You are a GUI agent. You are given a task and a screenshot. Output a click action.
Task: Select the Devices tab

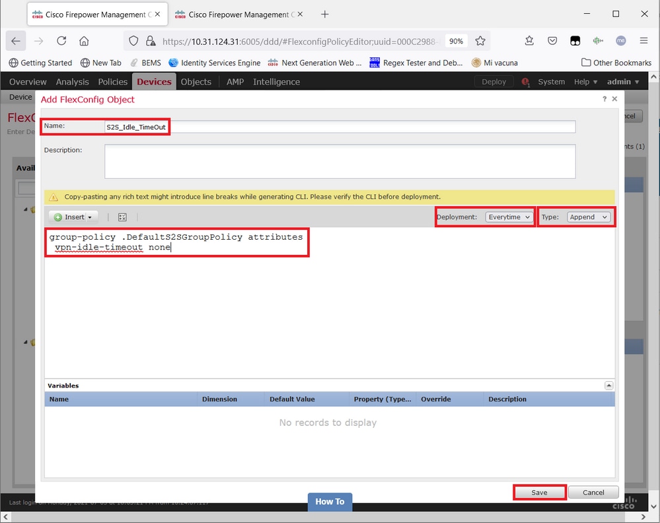(154, 82)
